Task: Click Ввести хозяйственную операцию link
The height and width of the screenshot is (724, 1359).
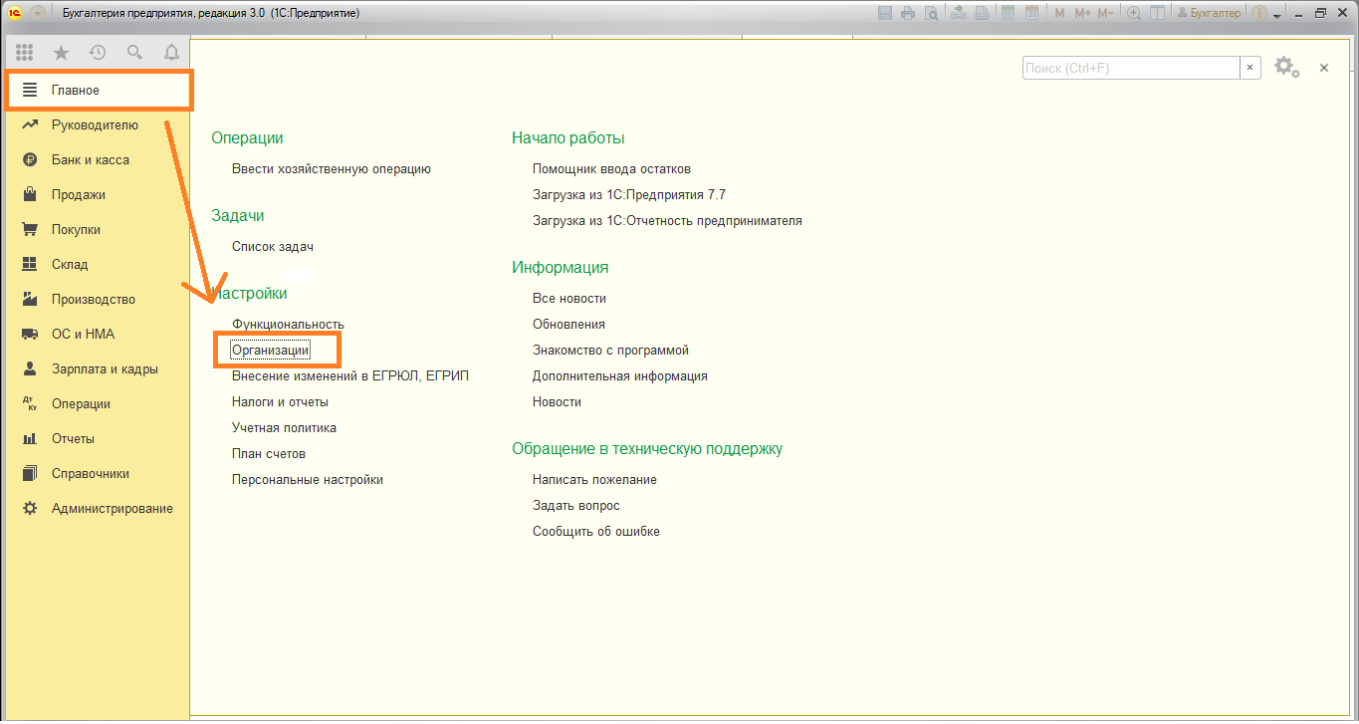Action: coord(331,169)
